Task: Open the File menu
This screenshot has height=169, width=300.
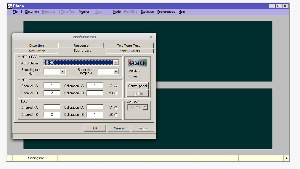Action: [15, 12]
